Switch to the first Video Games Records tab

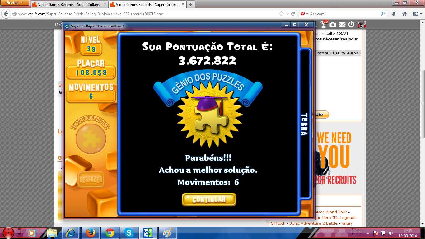pos(69,4)
